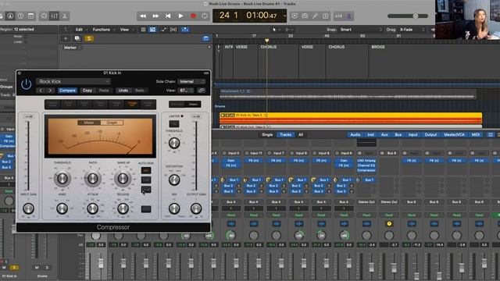Toggle the highlighted Automation button
The height and width of the screenshot is (281, 500).
(x=153, y=30)
